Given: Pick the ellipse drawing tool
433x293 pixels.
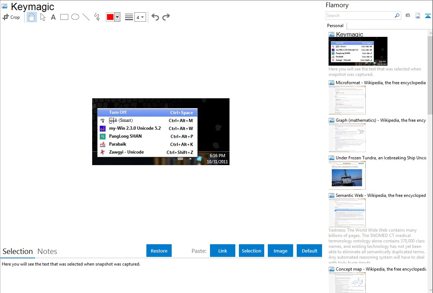Looking at the screenshot, I should [75, 17].
